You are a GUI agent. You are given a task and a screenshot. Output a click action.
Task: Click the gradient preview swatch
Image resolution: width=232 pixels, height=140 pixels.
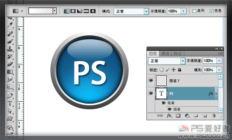(41, 11)
